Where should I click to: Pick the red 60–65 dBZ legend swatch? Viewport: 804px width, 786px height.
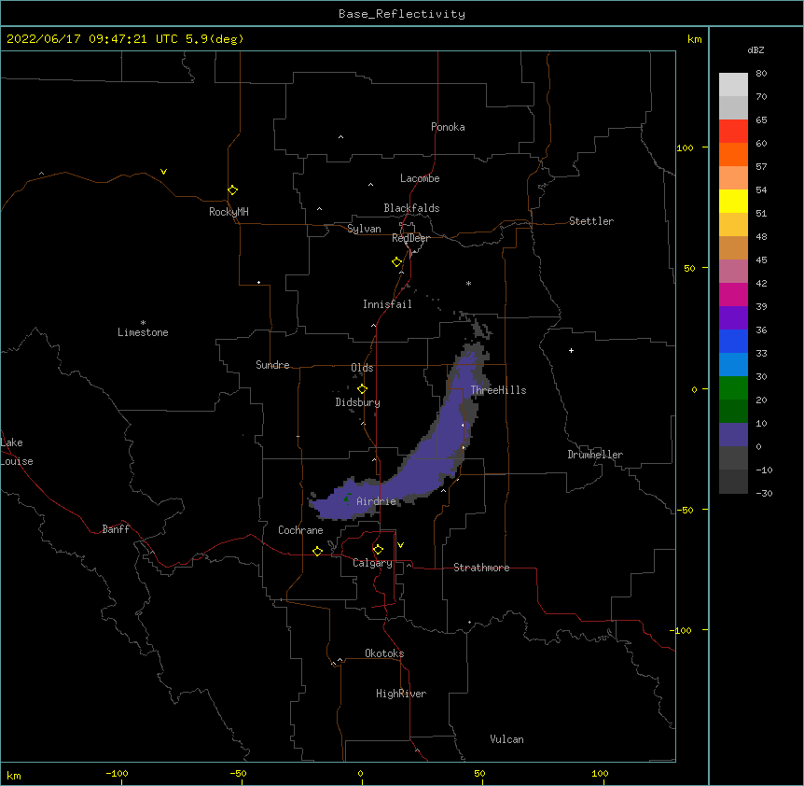(733, 132)
